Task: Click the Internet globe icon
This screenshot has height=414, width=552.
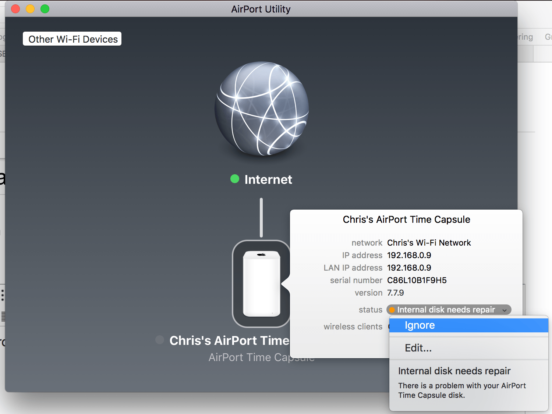Action: (x=261, y=109)
